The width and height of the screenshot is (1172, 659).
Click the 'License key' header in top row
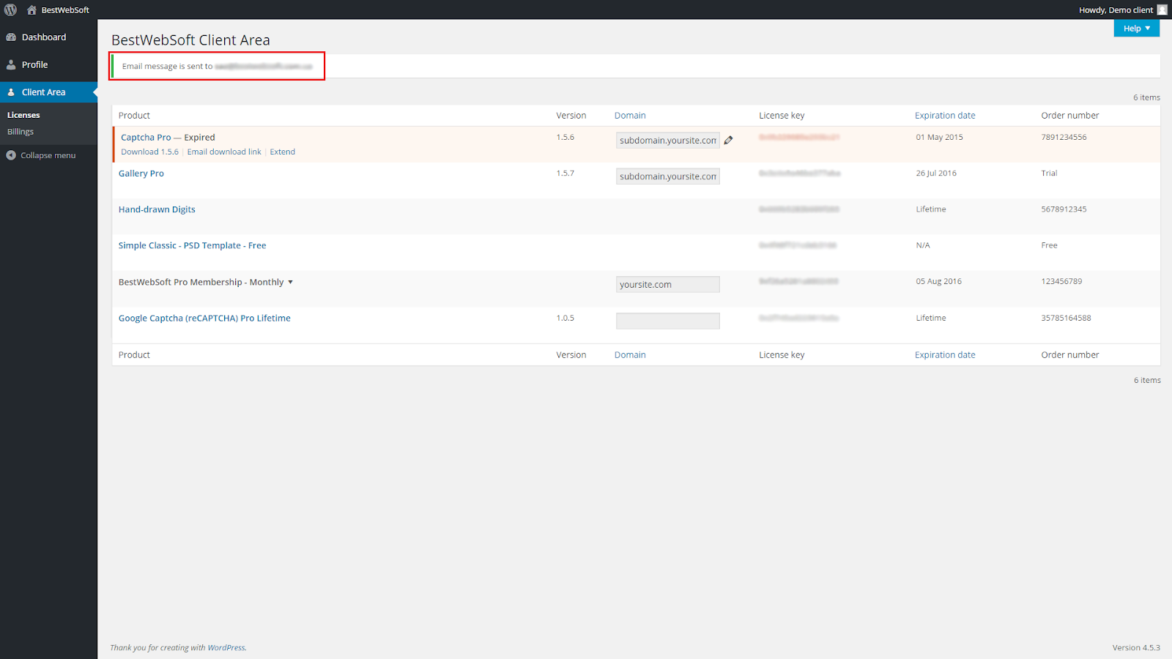pyautogui.click(x=782, y=115)
